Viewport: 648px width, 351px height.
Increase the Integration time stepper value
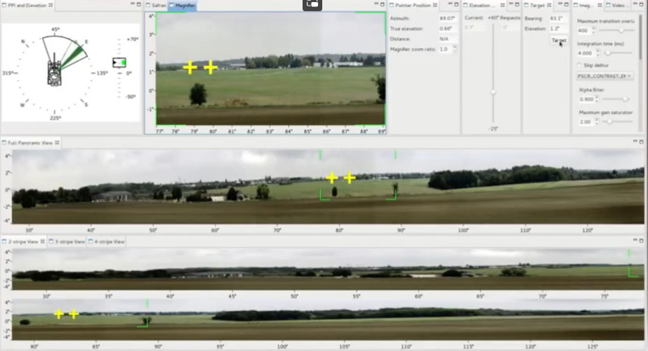tap(597, 51)
